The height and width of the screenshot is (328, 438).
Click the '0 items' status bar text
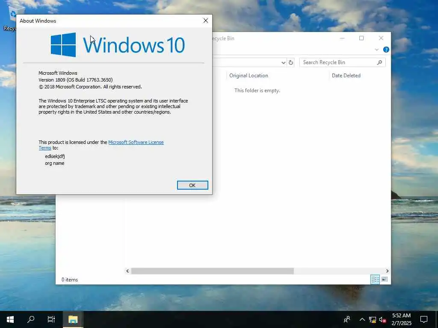[x=70, y=280]
